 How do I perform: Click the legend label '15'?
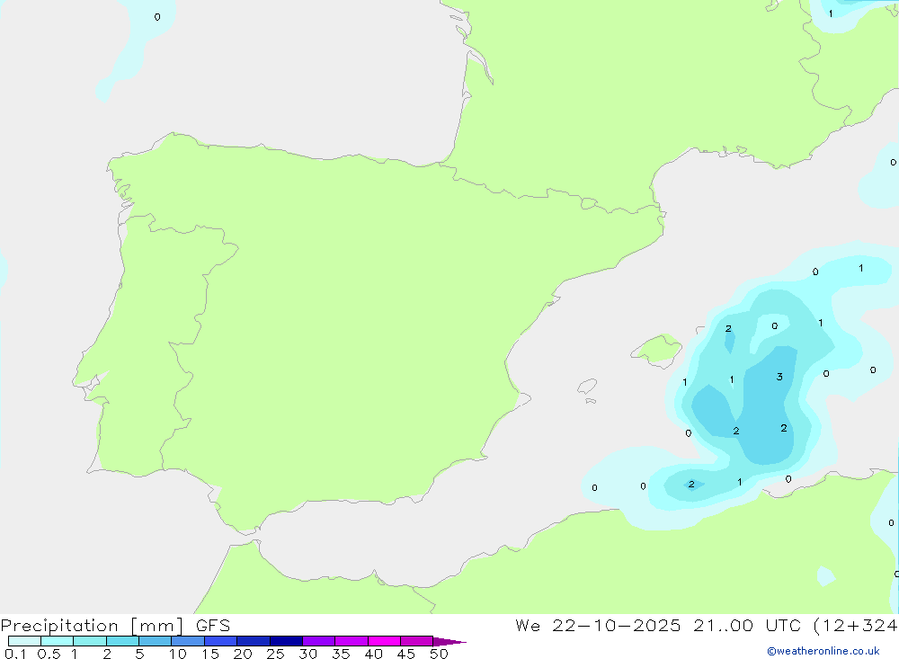[x=209, y=654]
